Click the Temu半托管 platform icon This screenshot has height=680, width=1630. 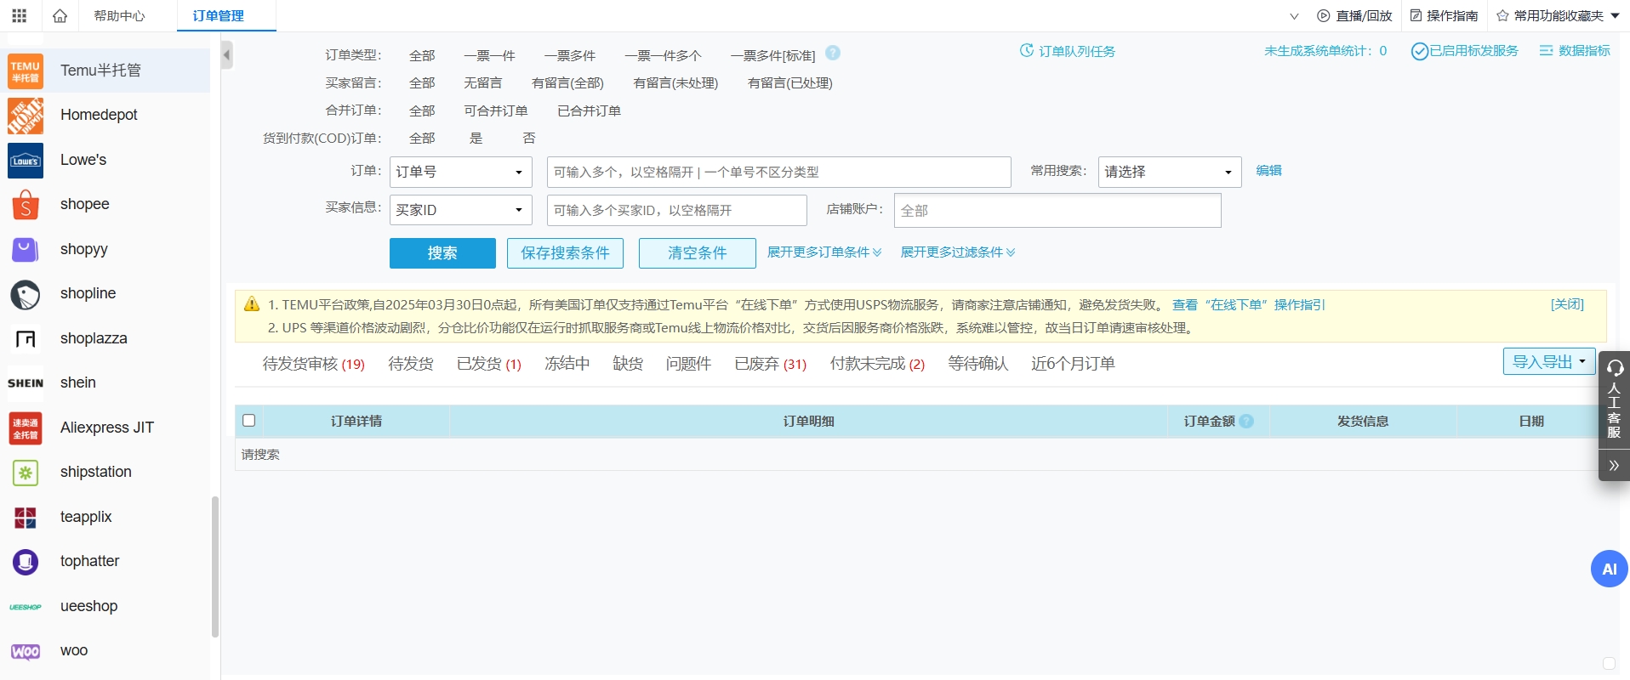point(26,71)
